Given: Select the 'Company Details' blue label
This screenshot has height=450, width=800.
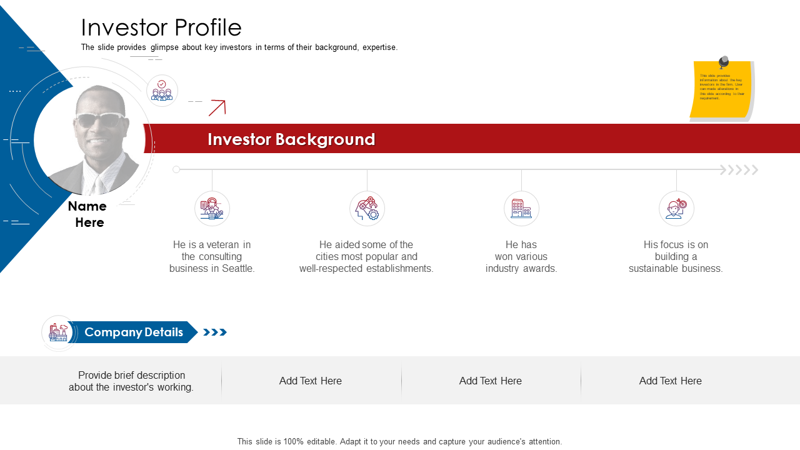Looking at the screenshot, I should [x=134, y=332].
